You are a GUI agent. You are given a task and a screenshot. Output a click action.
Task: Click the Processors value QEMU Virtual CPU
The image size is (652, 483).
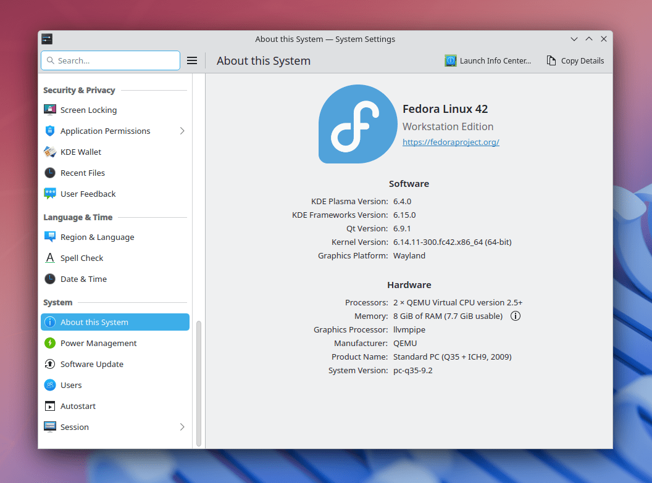tap(458, 303)
